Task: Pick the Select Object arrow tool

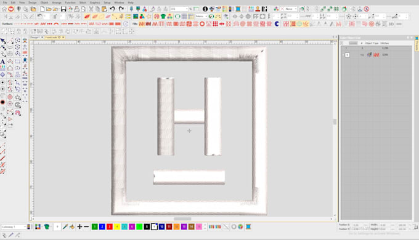Action: [x=2, y=41]
